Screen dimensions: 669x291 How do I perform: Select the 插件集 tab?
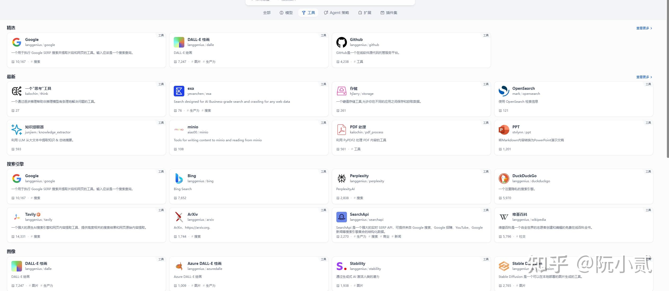389,13
